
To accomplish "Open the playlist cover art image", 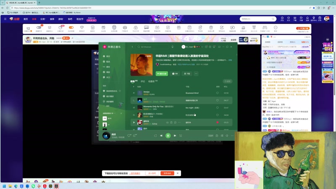I will [142, 65].
